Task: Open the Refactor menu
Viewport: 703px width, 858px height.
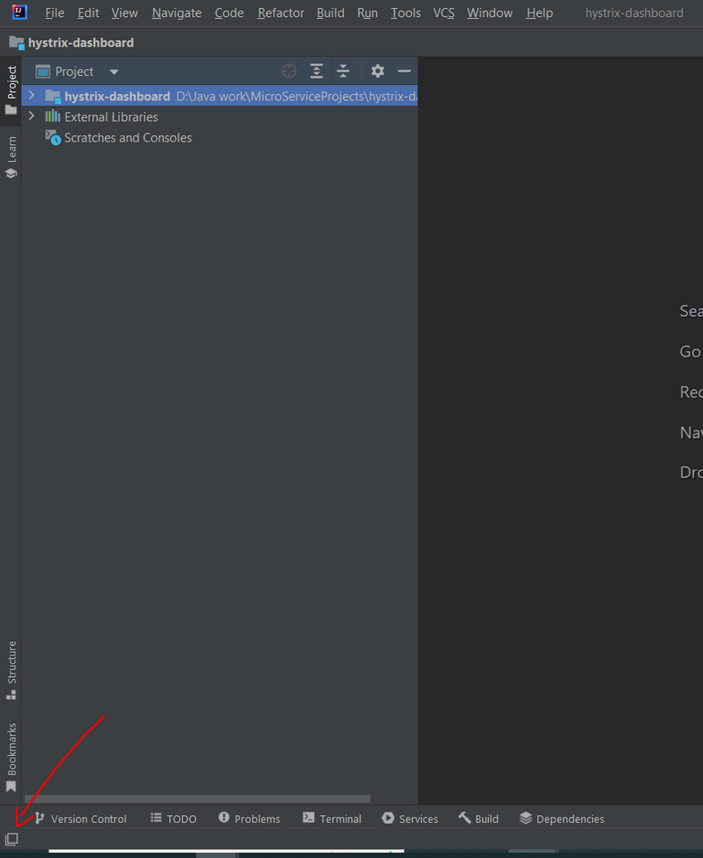Action: click(280, 13)
